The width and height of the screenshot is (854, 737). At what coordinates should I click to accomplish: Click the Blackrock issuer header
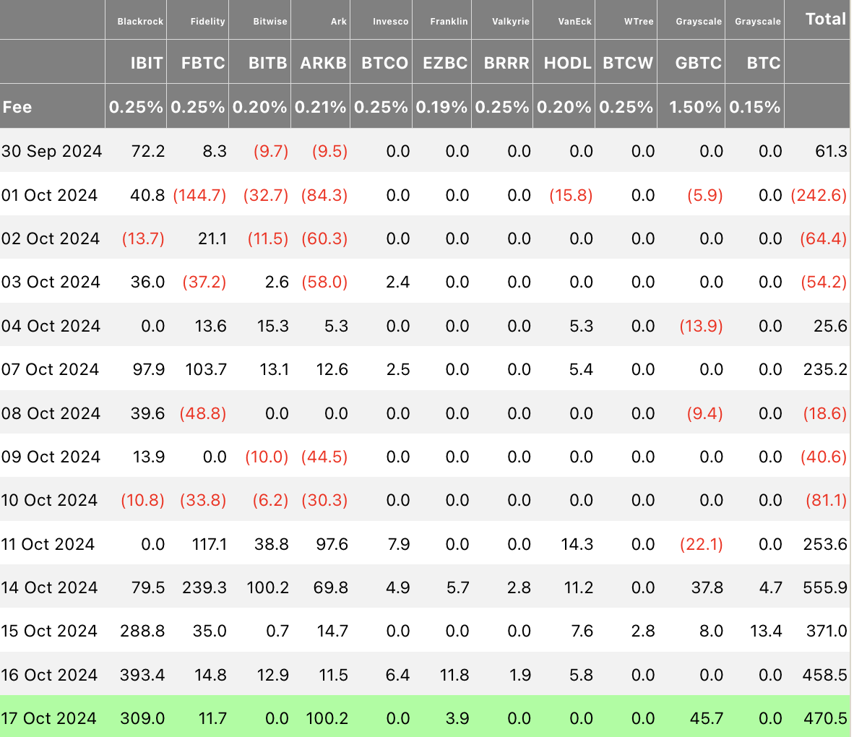pos(140,22)
